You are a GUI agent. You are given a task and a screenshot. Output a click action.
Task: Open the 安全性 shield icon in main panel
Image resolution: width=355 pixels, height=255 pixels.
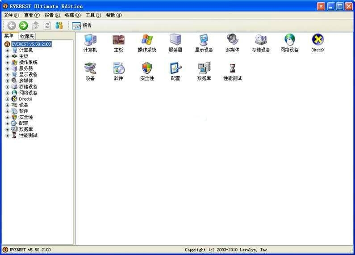click(x=147, y=68)
